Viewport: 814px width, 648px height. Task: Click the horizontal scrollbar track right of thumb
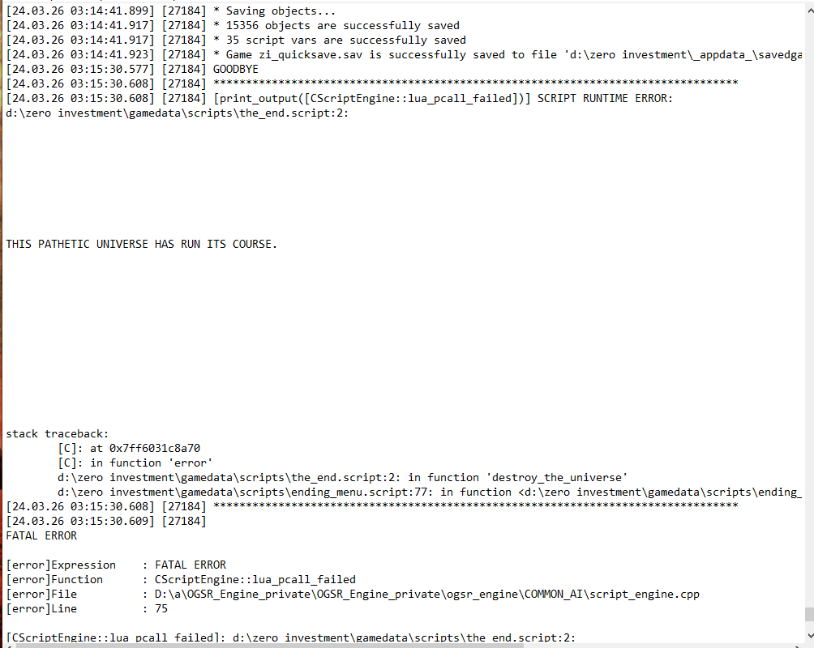(659, 646)
